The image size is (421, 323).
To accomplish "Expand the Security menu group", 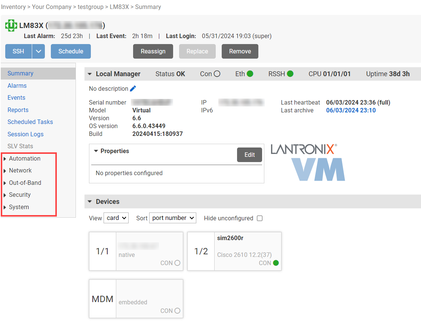I will 19,195.
